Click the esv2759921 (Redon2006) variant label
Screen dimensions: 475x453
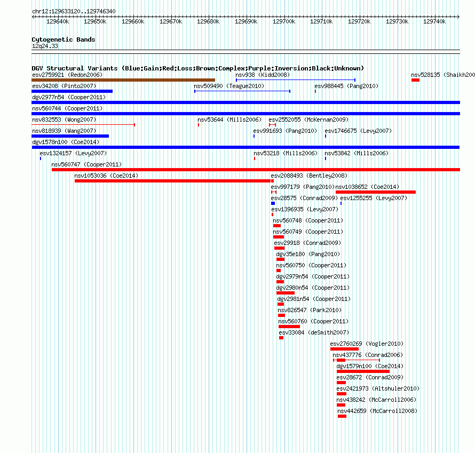pyautogui.click(x=67, y=75)
